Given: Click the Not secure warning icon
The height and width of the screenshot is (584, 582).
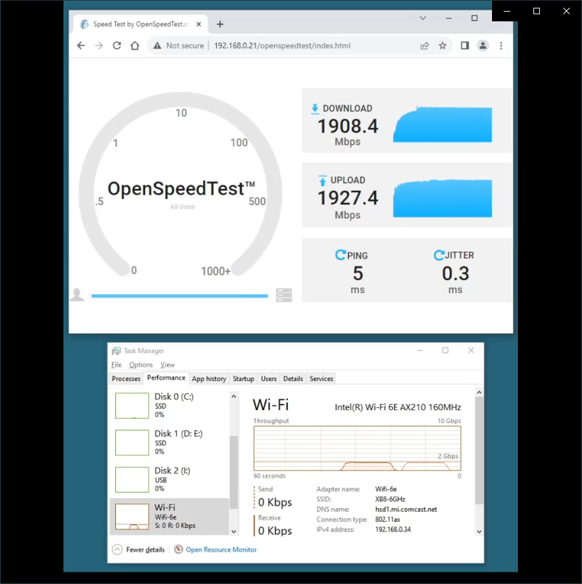Looking at the screenshot, I should click(x=157, y=45).
